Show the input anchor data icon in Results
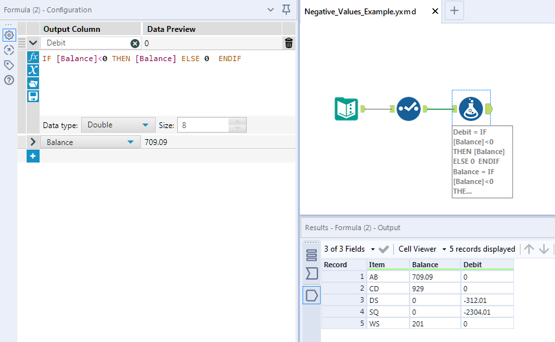The image size is (555, 342). (x=312, y=273)
